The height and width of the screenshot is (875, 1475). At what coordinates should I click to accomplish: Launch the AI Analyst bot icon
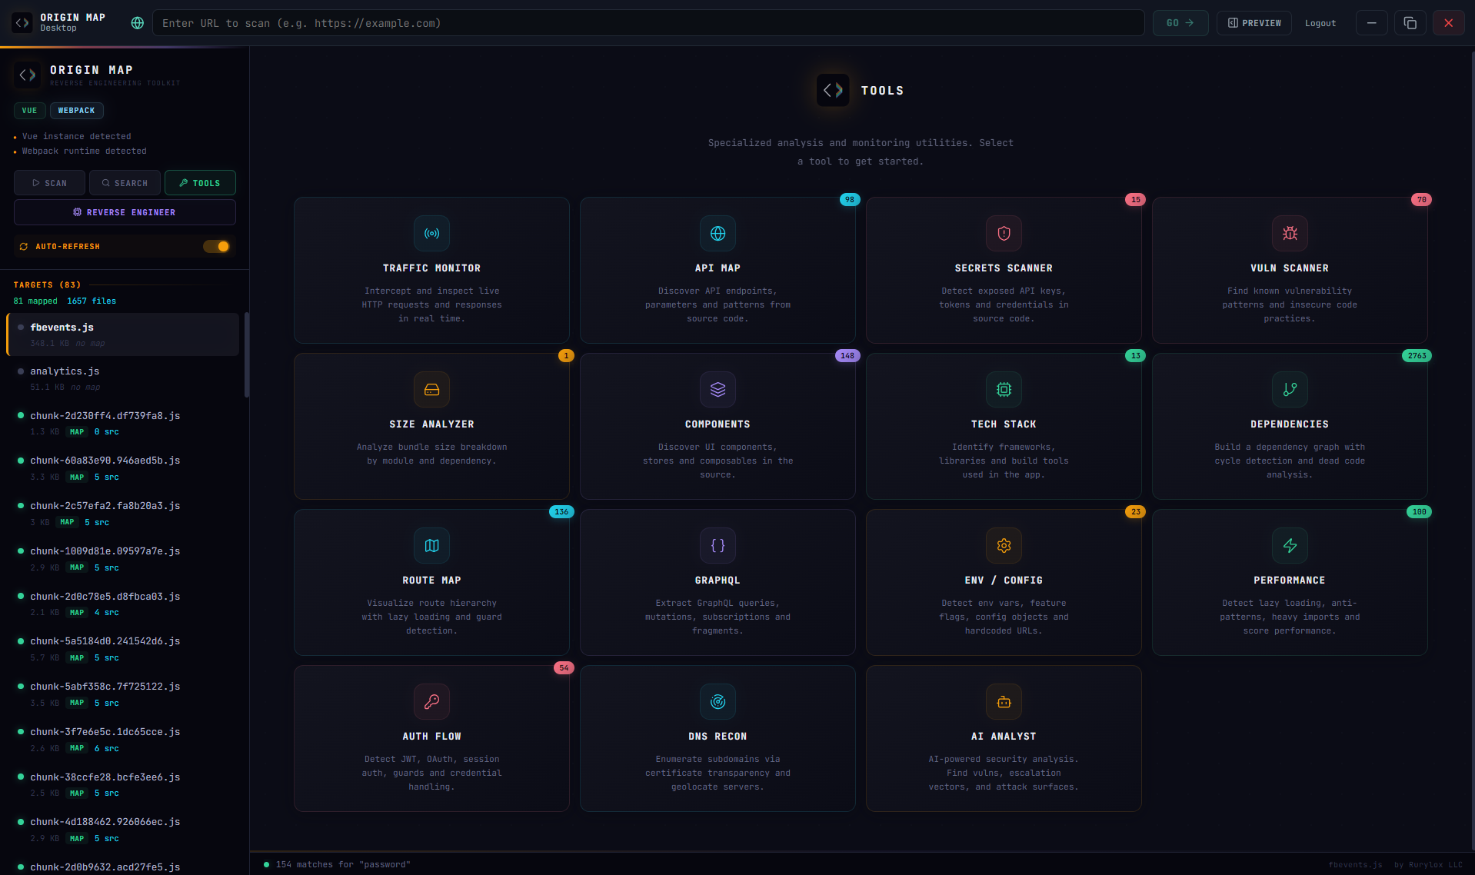coord(1004,701)
